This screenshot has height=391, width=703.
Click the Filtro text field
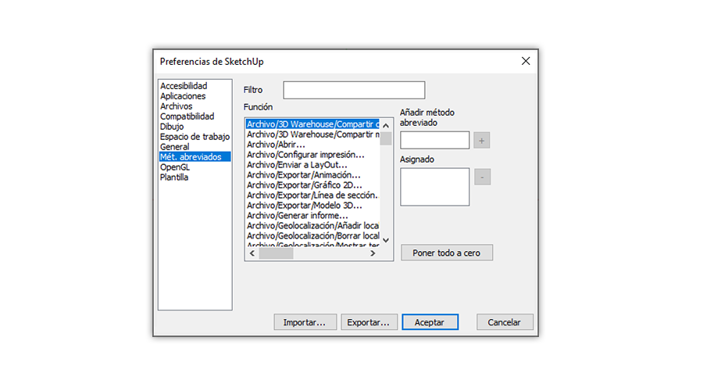coord(354,90)
